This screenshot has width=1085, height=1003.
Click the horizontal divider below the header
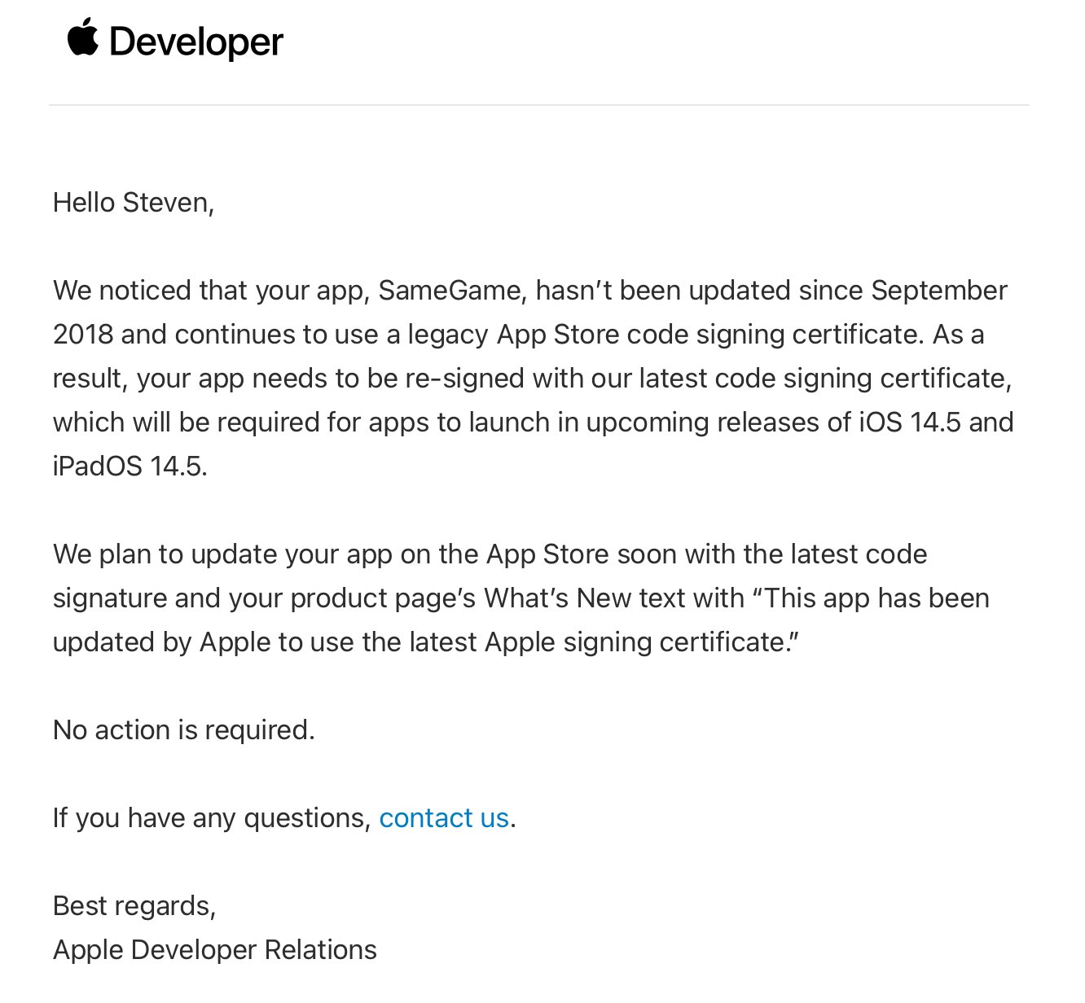click(x=538, y=105)
